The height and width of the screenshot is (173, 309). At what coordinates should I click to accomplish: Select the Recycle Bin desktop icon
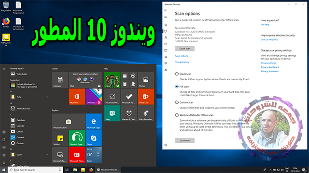[6, 7]
